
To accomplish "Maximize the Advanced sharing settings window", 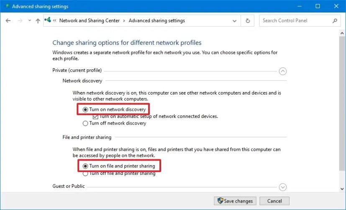I will [x=318, y=6].
